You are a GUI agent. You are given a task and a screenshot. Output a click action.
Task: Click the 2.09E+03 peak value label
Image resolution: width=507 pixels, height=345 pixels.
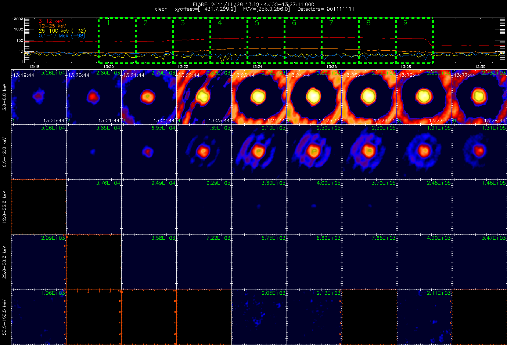[x=53, y=238]
